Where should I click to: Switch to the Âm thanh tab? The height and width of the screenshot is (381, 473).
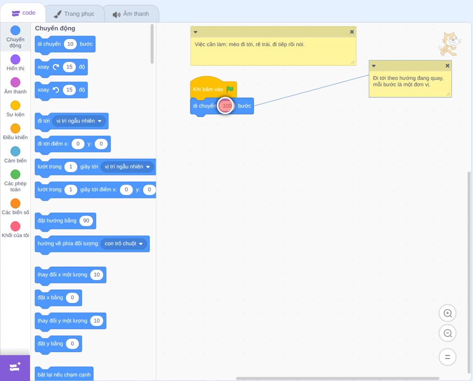131,14
